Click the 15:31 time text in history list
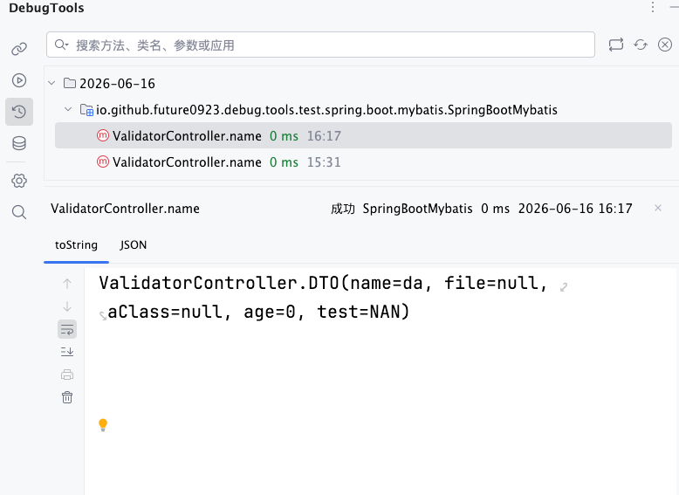This screenshot has height=495, width=679. point(324,162)
